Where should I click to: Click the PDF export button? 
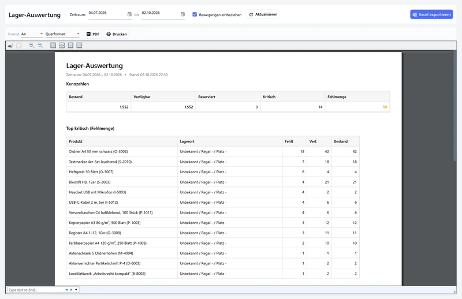tap(93, 34)
